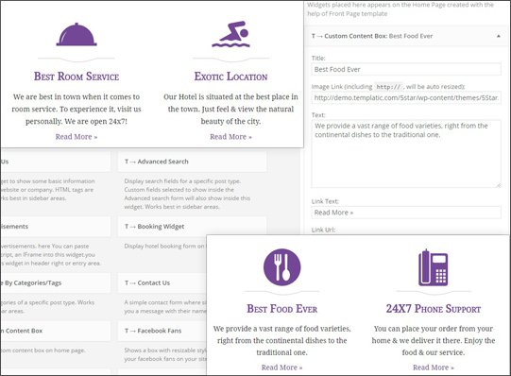Click the 'Widgets placed here appears' description
The width and height of the screenshot is (511, 376).
point(400,9)
